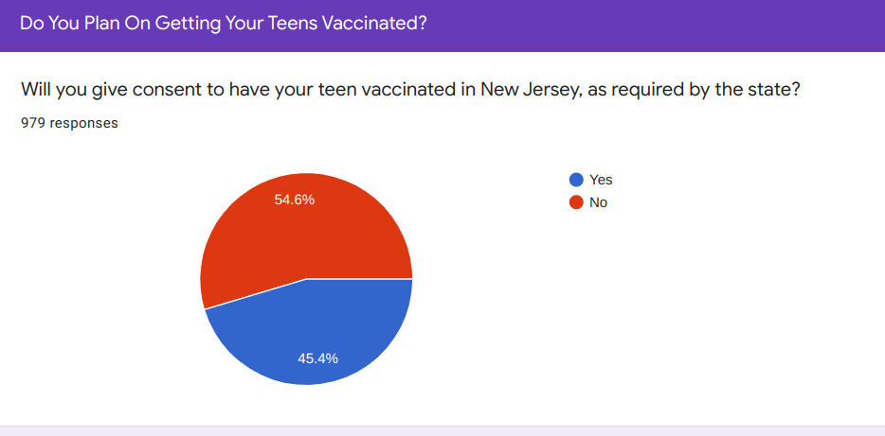Screen dimensions: 885x436
Task: Click the 54.6% pie chart label
Action: click(294, 200)
